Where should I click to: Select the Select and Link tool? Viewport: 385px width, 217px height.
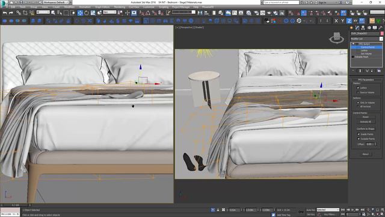(19, 13)
